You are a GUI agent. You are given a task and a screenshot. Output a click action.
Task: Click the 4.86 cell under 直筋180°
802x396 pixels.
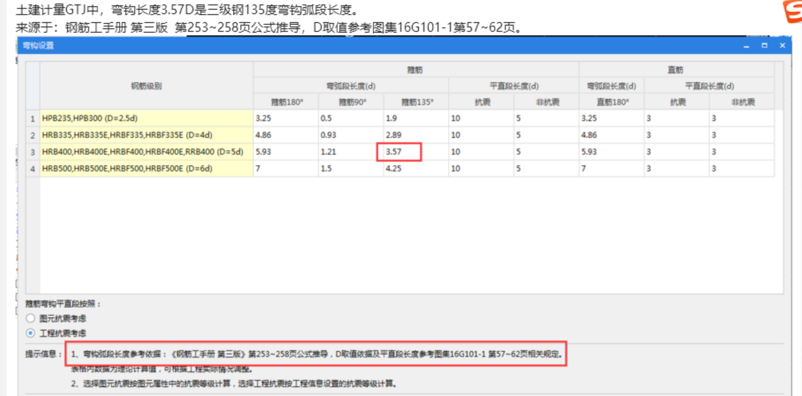tap(612, 135)
